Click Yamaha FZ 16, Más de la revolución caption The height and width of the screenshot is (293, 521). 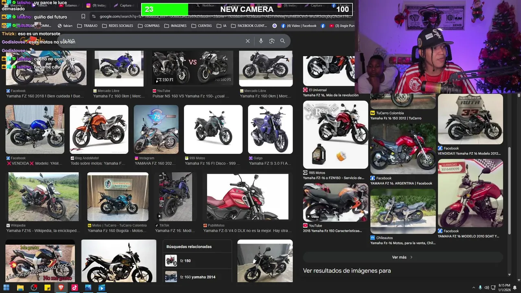click(x=331, y=95)
